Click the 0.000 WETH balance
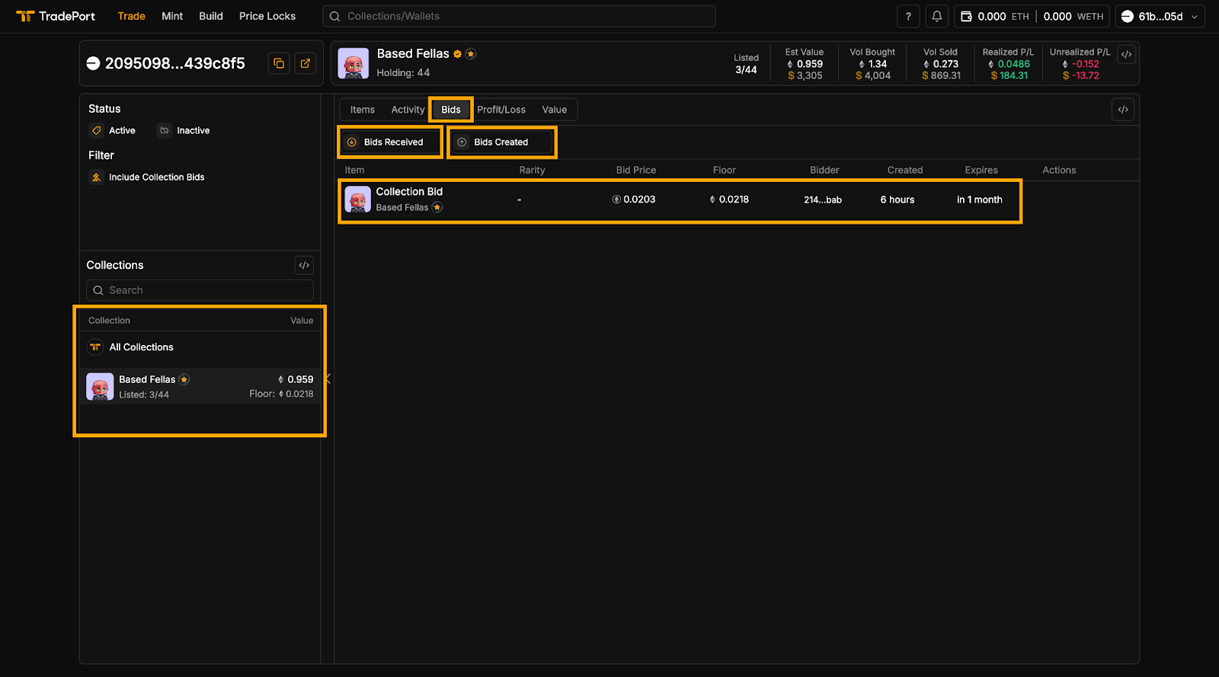This screenshot has width=1219, height=677. coord(1073,16)
